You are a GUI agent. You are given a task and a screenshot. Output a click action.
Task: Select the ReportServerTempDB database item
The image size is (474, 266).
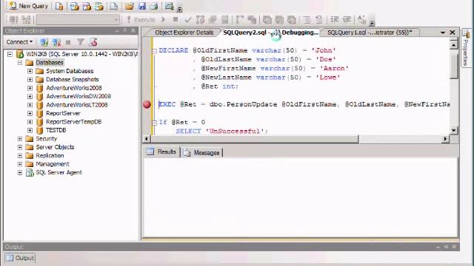click(x=74, y=121)
